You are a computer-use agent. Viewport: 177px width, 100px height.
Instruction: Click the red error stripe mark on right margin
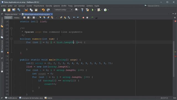175,56
